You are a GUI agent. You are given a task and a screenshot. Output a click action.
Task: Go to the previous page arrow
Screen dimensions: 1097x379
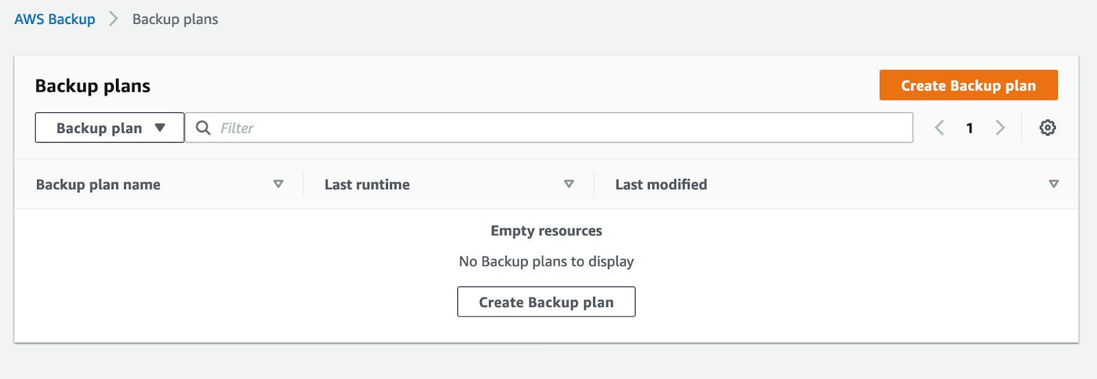939,128
